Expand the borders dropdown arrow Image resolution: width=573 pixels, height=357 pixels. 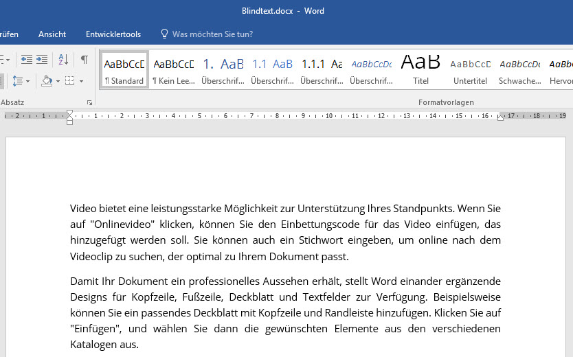point(81,81)
